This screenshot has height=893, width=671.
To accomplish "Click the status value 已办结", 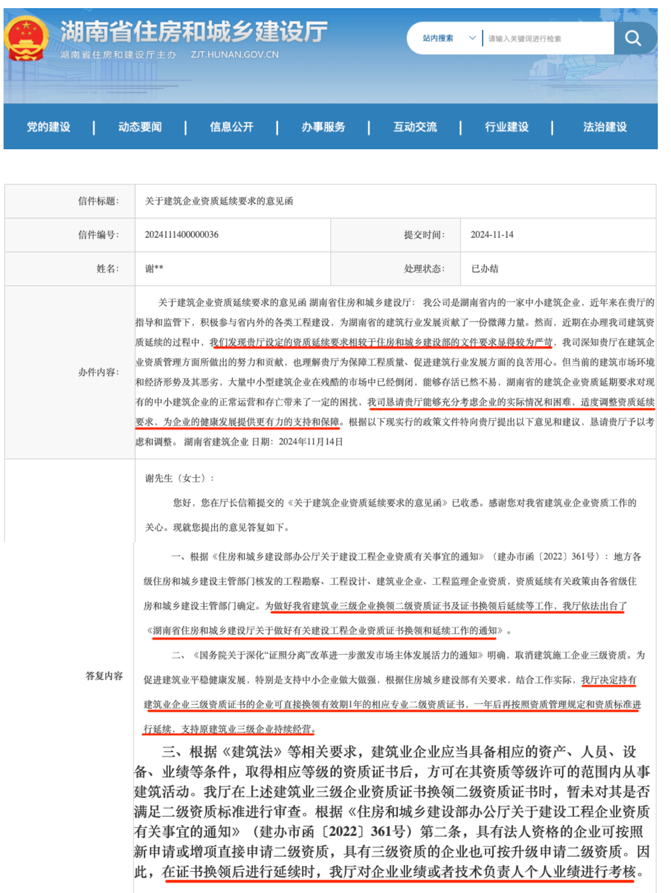I will tap(485, 269).
